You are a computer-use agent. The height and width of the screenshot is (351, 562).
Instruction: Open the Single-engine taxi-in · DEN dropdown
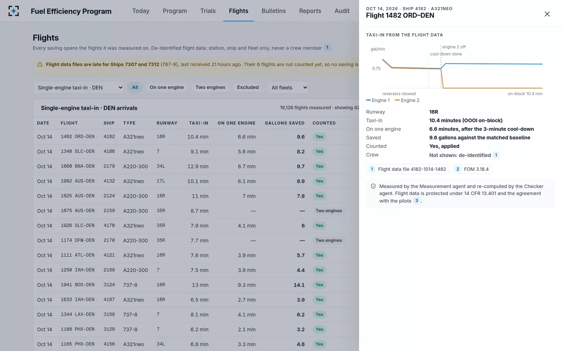[80, 88]
